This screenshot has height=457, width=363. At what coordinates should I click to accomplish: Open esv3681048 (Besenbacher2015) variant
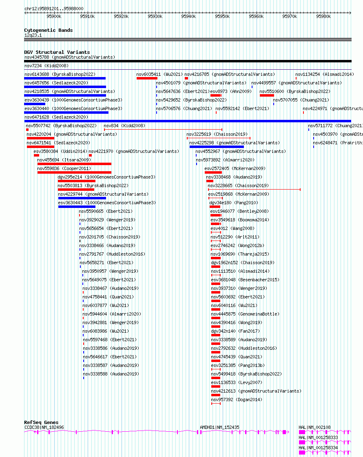(x=245, y=280)
